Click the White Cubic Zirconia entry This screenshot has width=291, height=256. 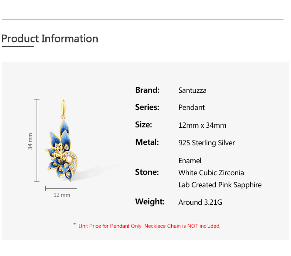click(211, 173)
